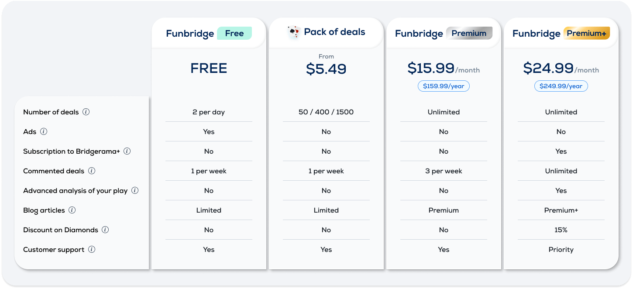This screenshot has height=289, width=633.
Task: Select the $159.99/year Premium option
Action: point(444,86)
